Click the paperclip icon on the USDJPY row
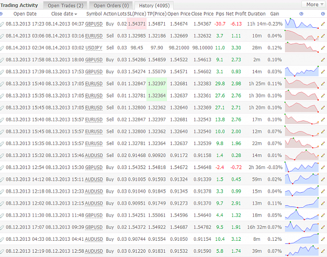The width and height of the screenshot is (327, 257). point(2,48)
